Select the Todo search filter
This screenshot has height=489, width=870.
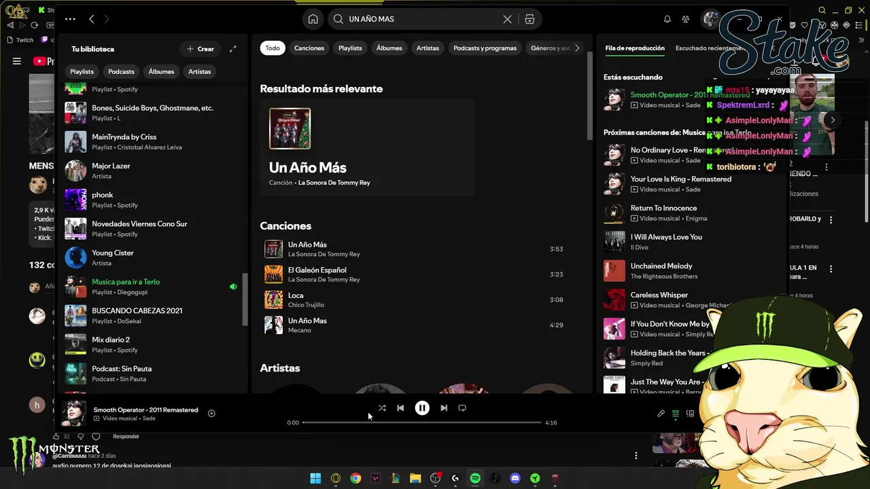[273, 48]
